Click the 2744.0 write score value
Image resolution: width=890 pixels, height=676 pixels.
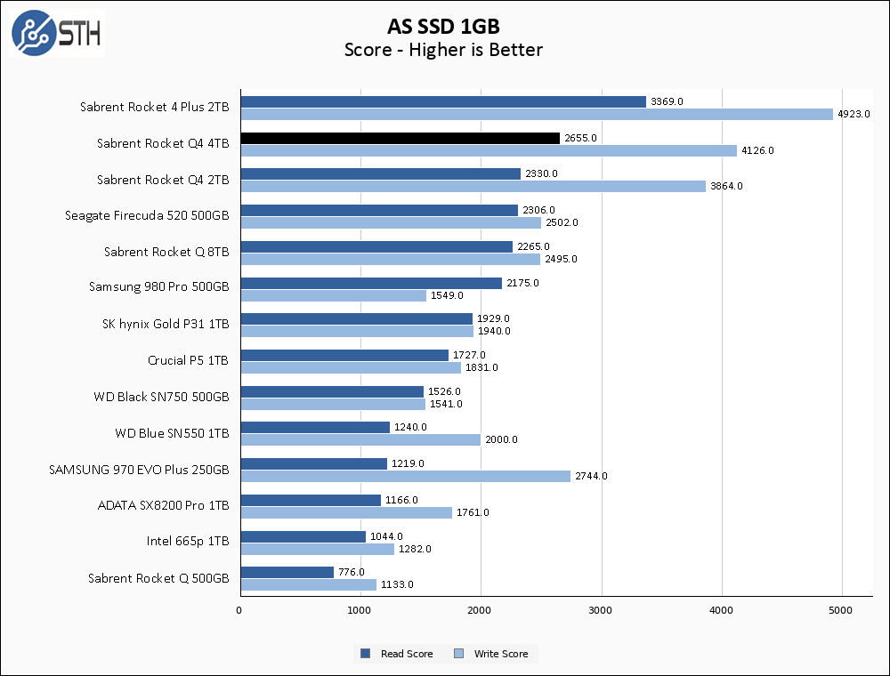[x=592, y=477]
